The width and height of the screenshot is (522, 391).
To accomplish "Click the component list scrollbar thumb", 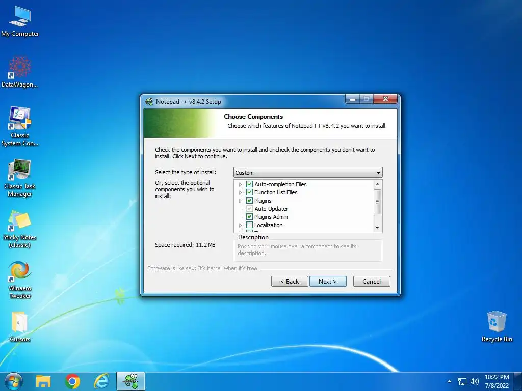I will pyautogui.click(x=377, y=202).
